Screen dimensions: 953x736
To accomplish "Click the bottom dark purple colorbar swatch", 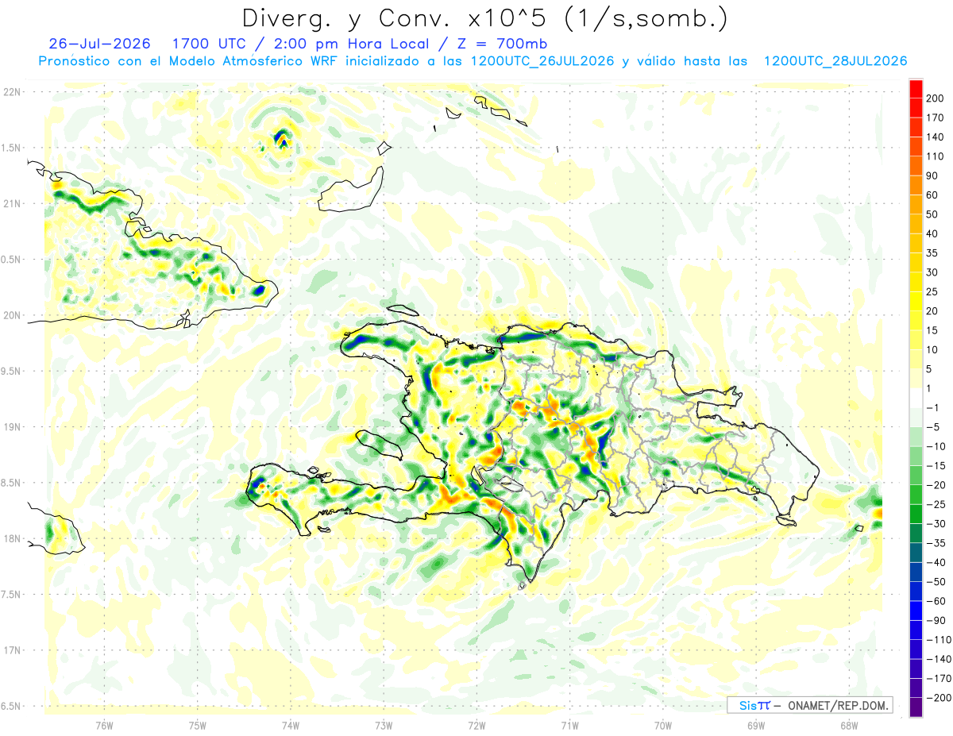I will pyautogui.click(x=916, y=707).
